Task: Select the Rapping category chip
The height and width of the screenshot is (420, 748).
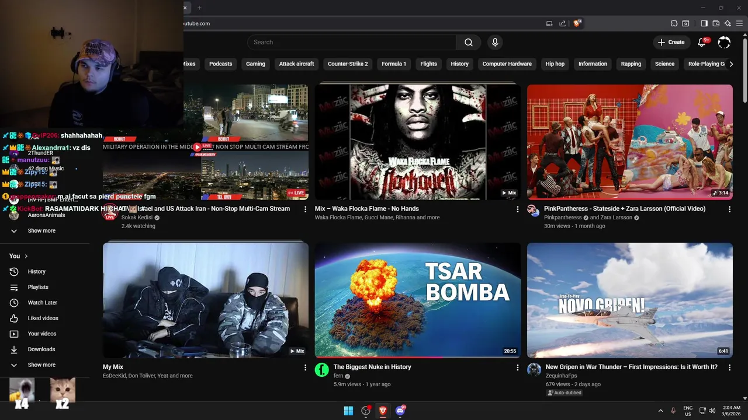Action: (x=631, y=64)
